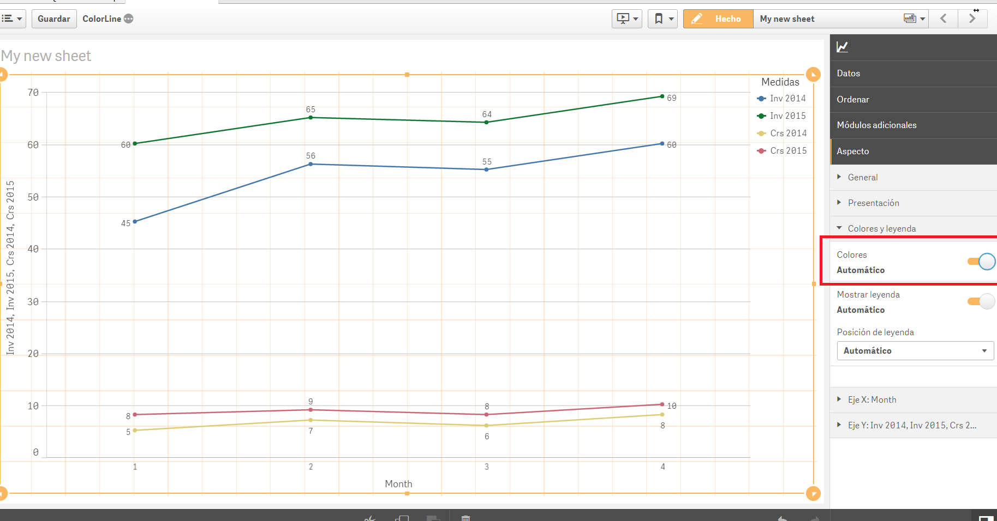Click the vertical Y-axis measures title

tap(10, 268)
